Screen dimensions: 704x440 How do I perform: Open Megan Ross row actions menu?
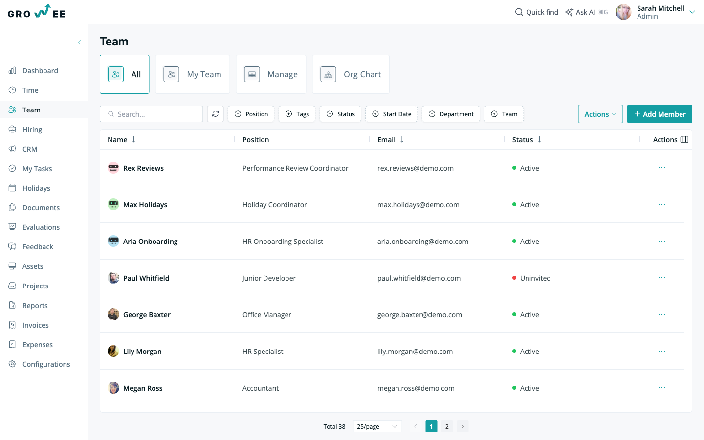[662, 388]
